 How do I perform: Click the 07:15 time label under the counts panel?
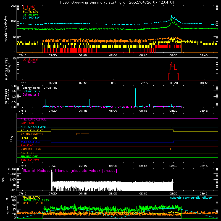point(23,56)
